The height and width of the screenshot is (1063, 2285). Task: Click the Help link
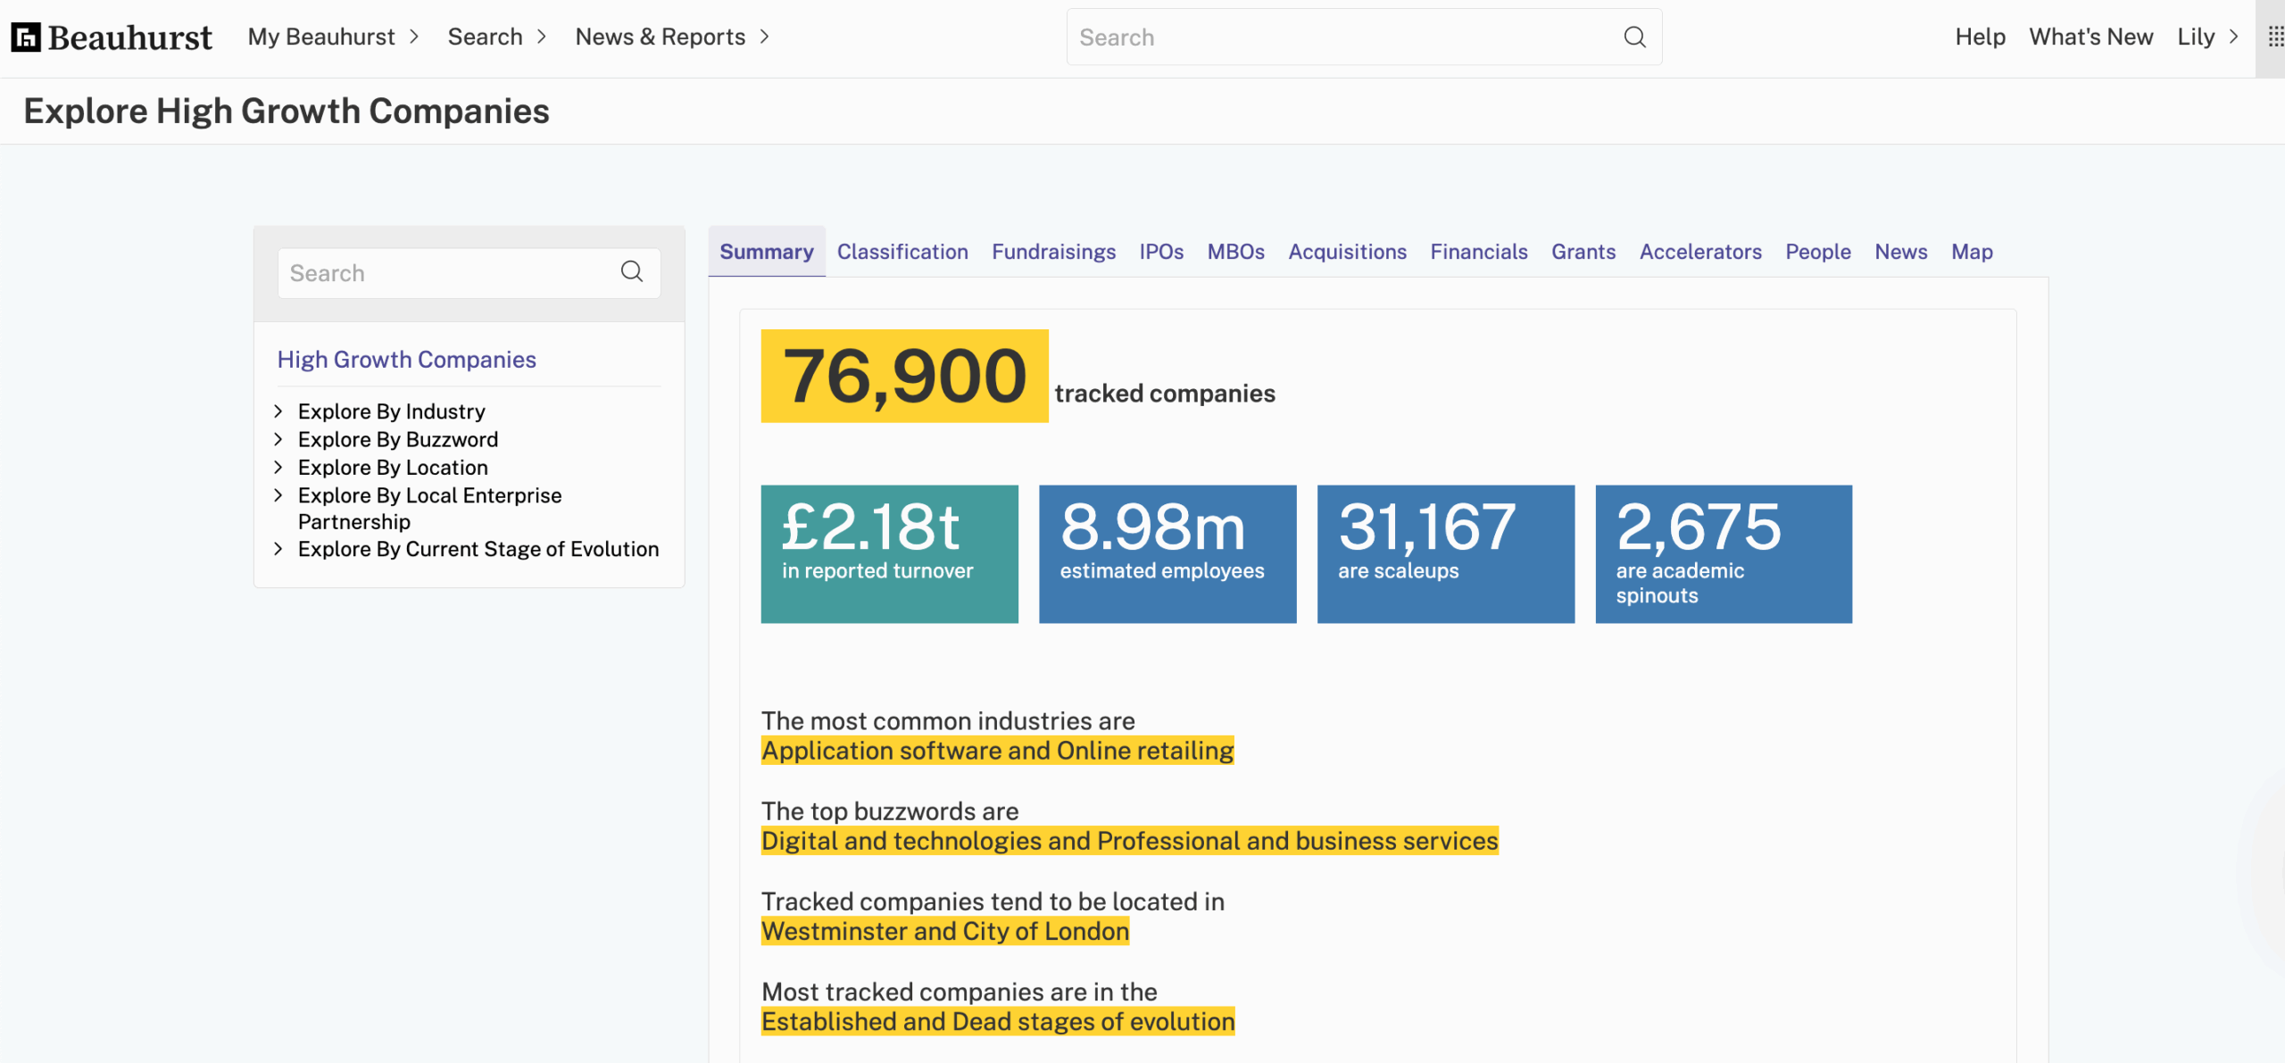(1980, 37)
